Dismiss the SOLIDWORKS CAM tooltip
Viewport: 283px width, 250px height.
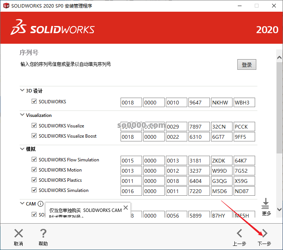pos(126,207)
